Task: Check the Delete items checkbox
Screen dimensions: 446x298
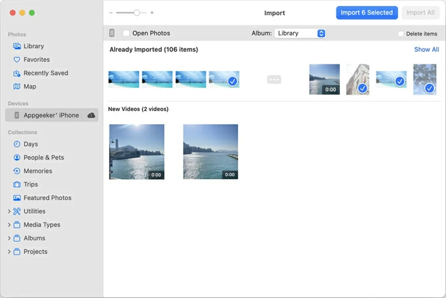Action: click(401, 33)
